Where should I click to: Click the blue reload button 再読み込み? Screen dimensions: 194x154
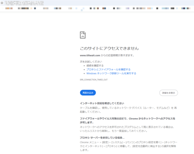pyautogui.click(x=88, y=93)
